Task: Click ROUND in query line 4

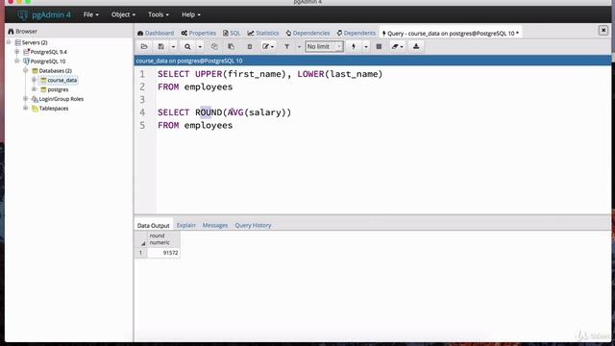Action: pos(209,112)
